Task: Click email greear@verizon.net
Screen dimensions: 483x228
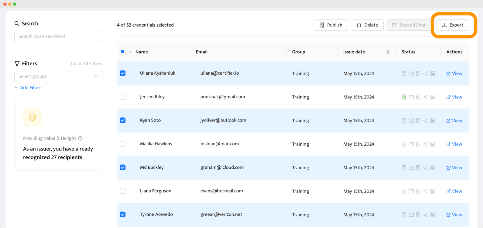Action: click(221, 214)
